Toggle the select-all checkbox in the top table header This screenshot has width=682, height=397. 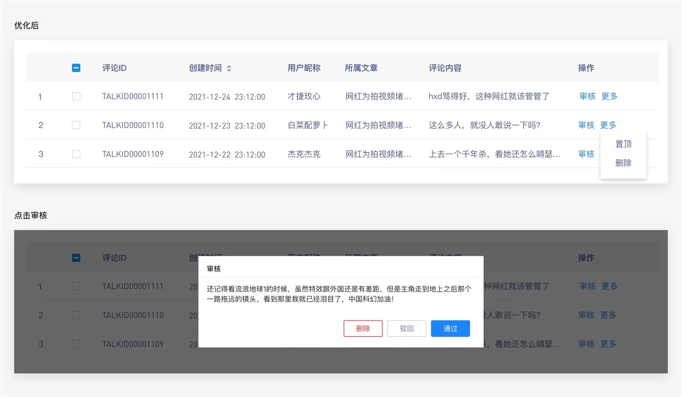[x=76, y=68]
